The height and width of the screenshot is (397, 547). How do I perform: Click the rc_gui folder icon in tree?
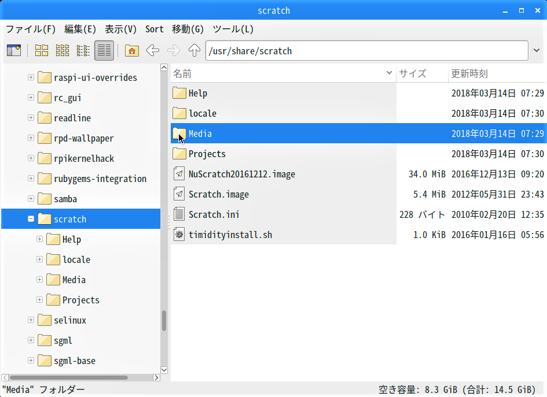45,98
